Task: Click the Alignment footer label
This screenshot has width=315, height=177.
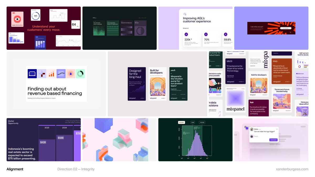Action: click(x=15, y=169)
